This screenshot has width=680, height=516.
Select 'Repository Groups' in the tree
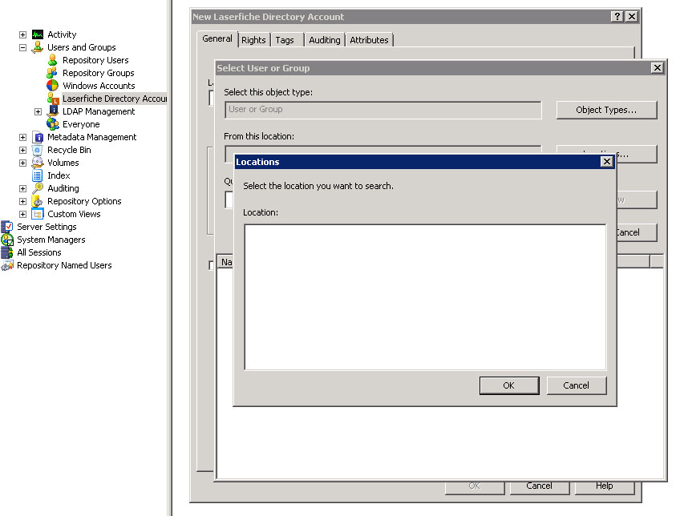click(99, 73)
